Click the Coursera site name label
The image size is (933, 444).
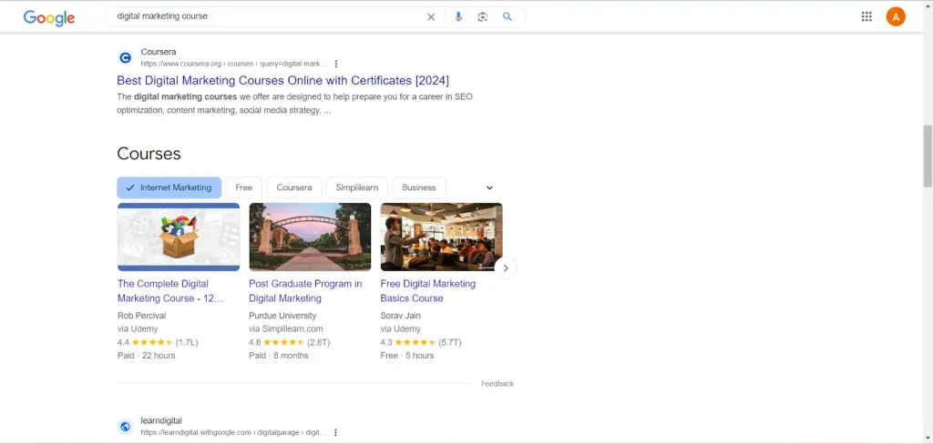click(159, 52)
